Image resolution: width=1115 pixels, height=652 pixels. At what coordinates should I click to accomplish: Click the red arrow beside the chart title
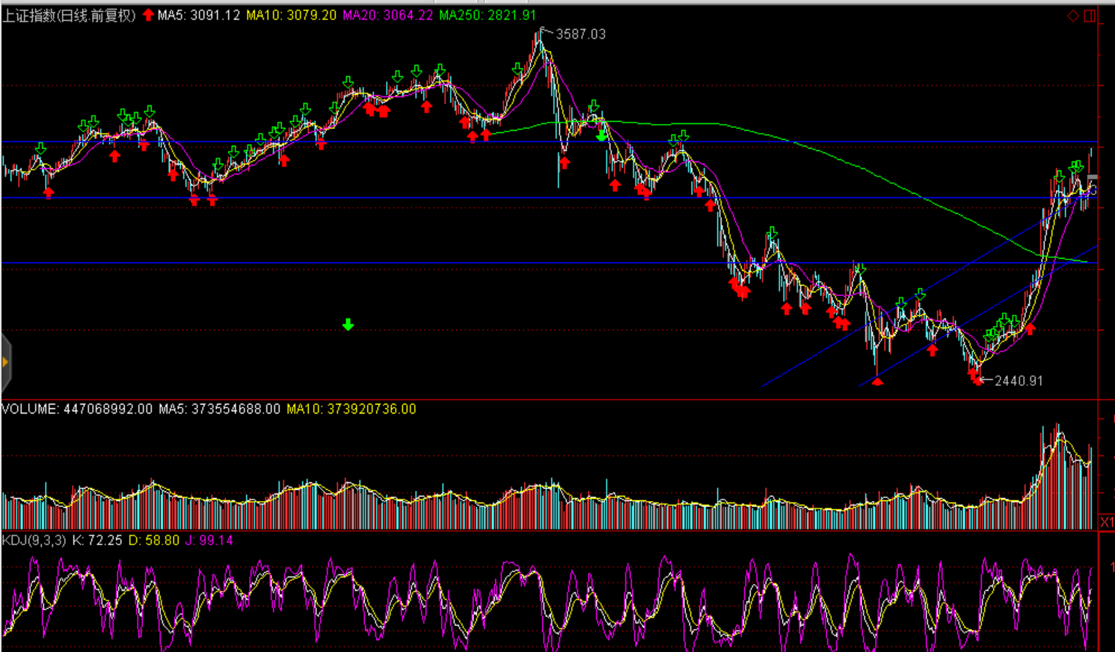tap(148, 15)
